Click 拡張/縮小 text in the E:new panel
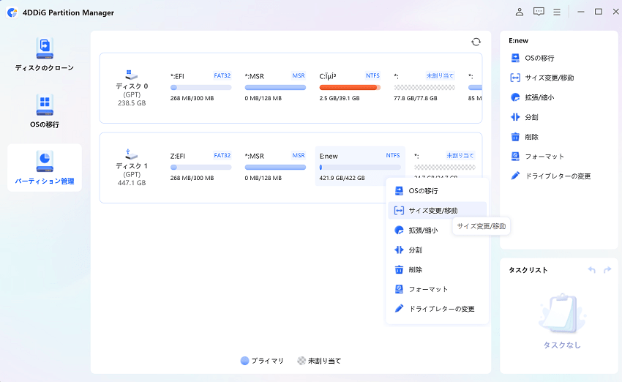 [539, 97]
